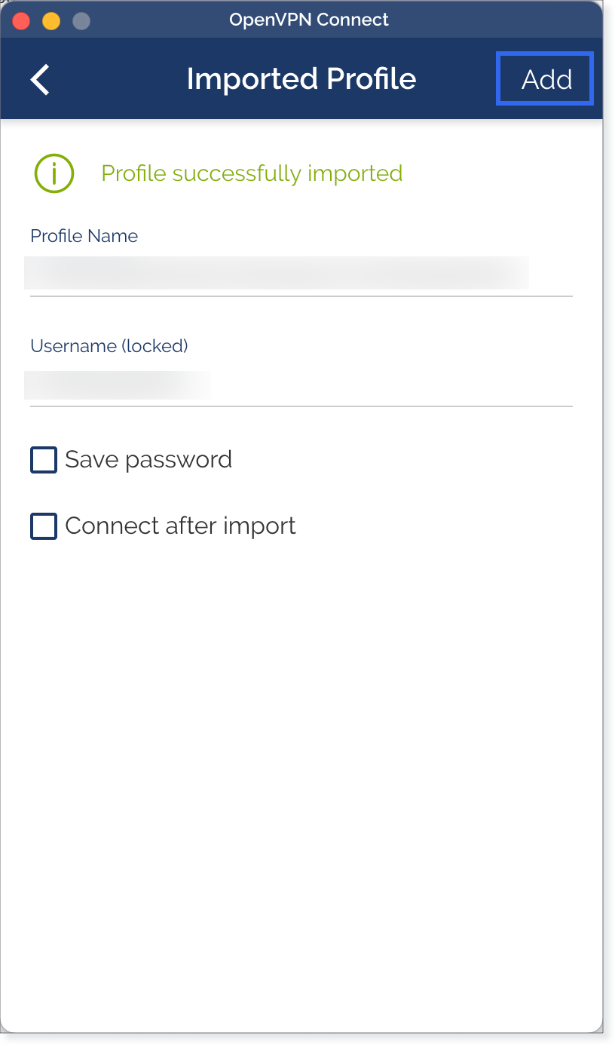This screenshot has height=1045, width=615.
Task: Click the "Username (locked)" field label
Action: (x=109, y=346)
